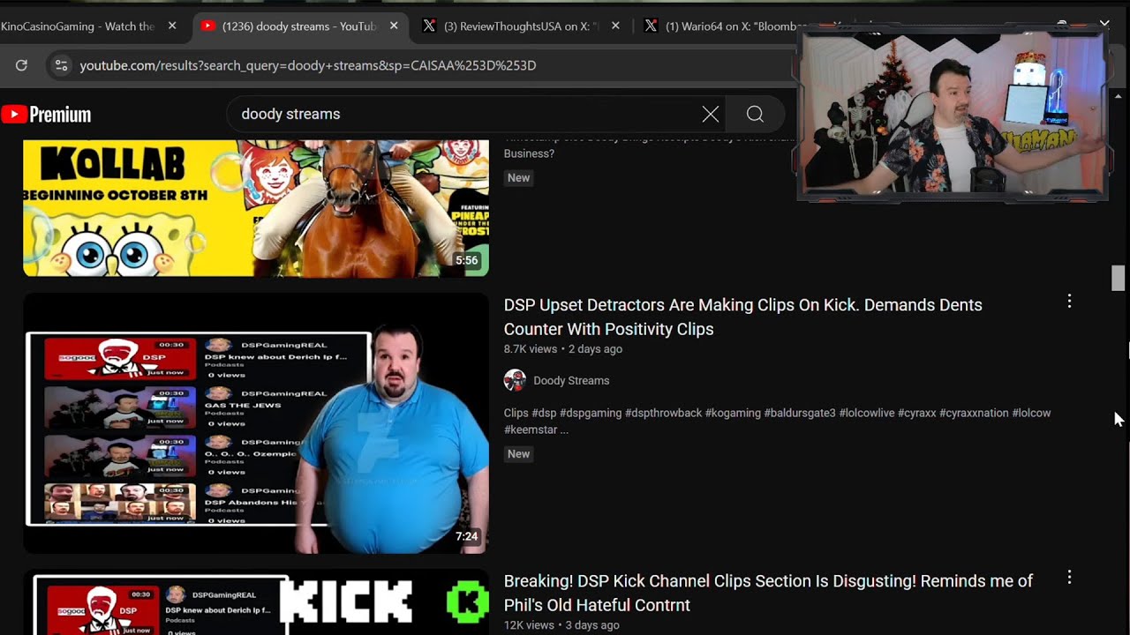Click the address bar URL
The image size is (1130, 635).
[x=307, y=65]
